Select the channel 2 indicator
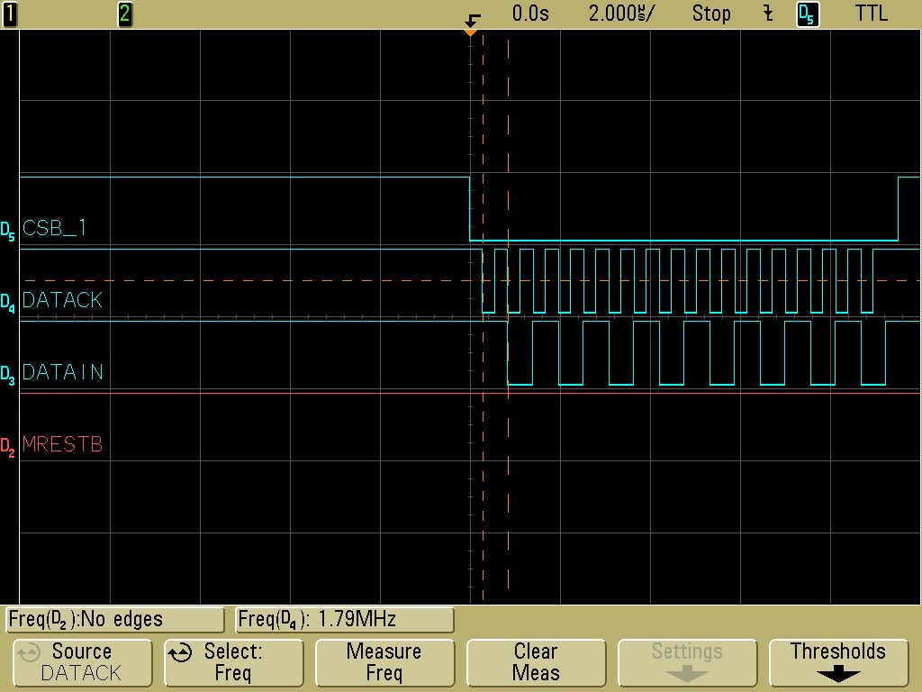Viewport: 922px width, 692px height. coord(124,14)
